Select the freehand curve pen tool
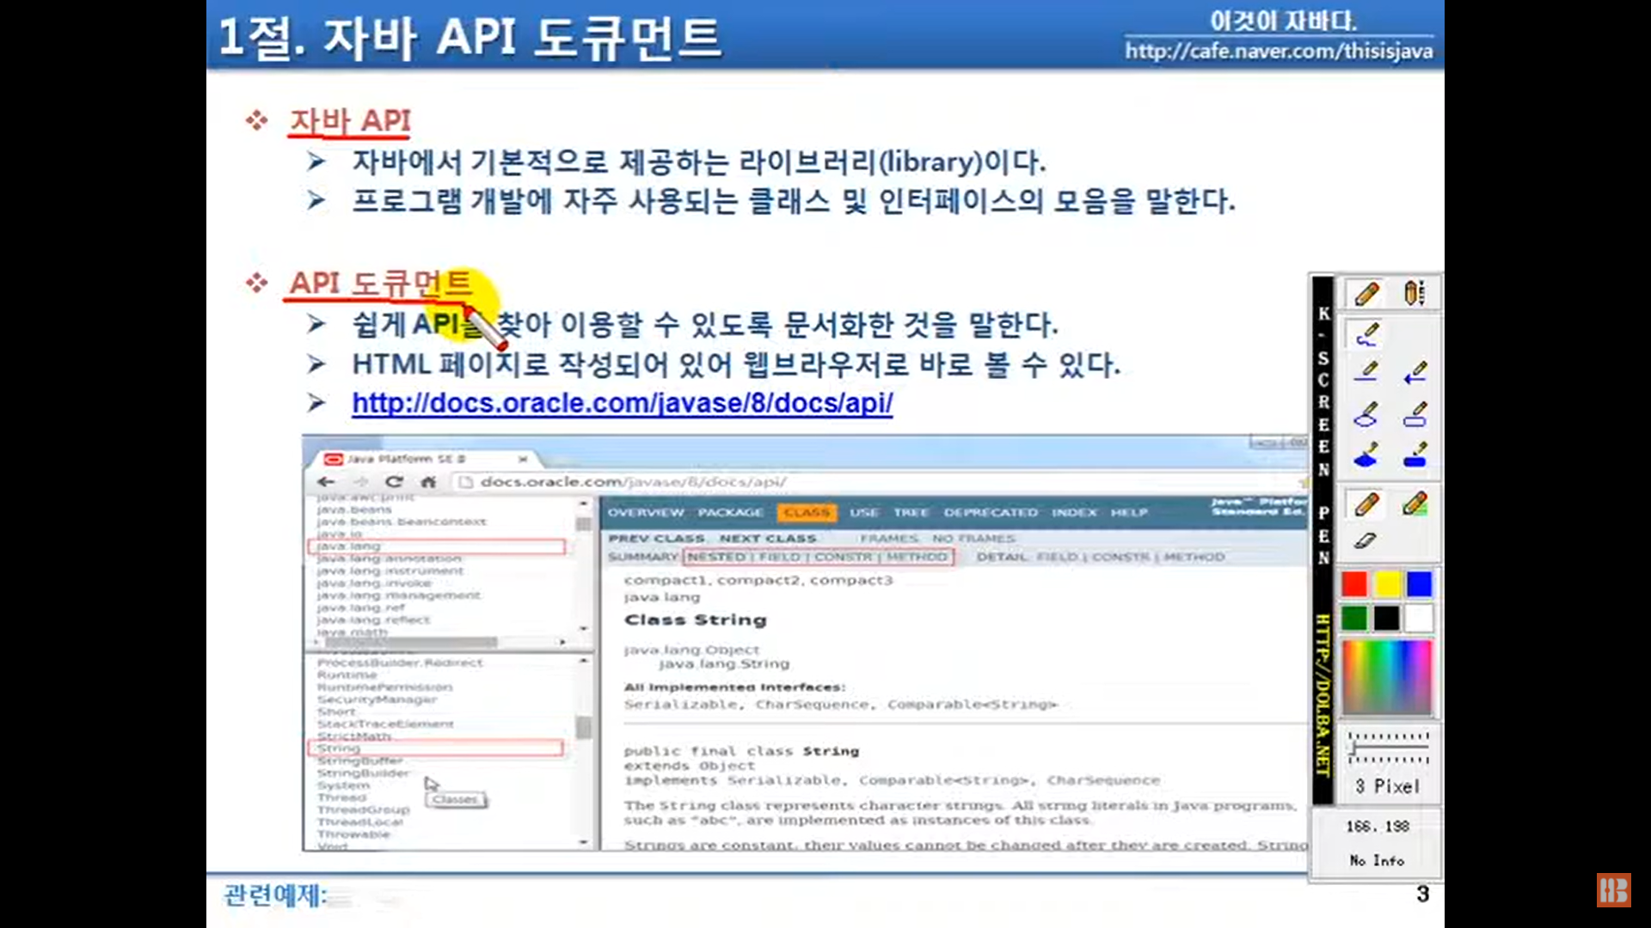 (x=1366, y=335)
